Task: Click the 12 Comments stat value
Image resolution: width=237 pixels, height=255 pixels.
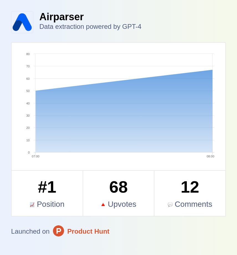Action: click(190, 187)
